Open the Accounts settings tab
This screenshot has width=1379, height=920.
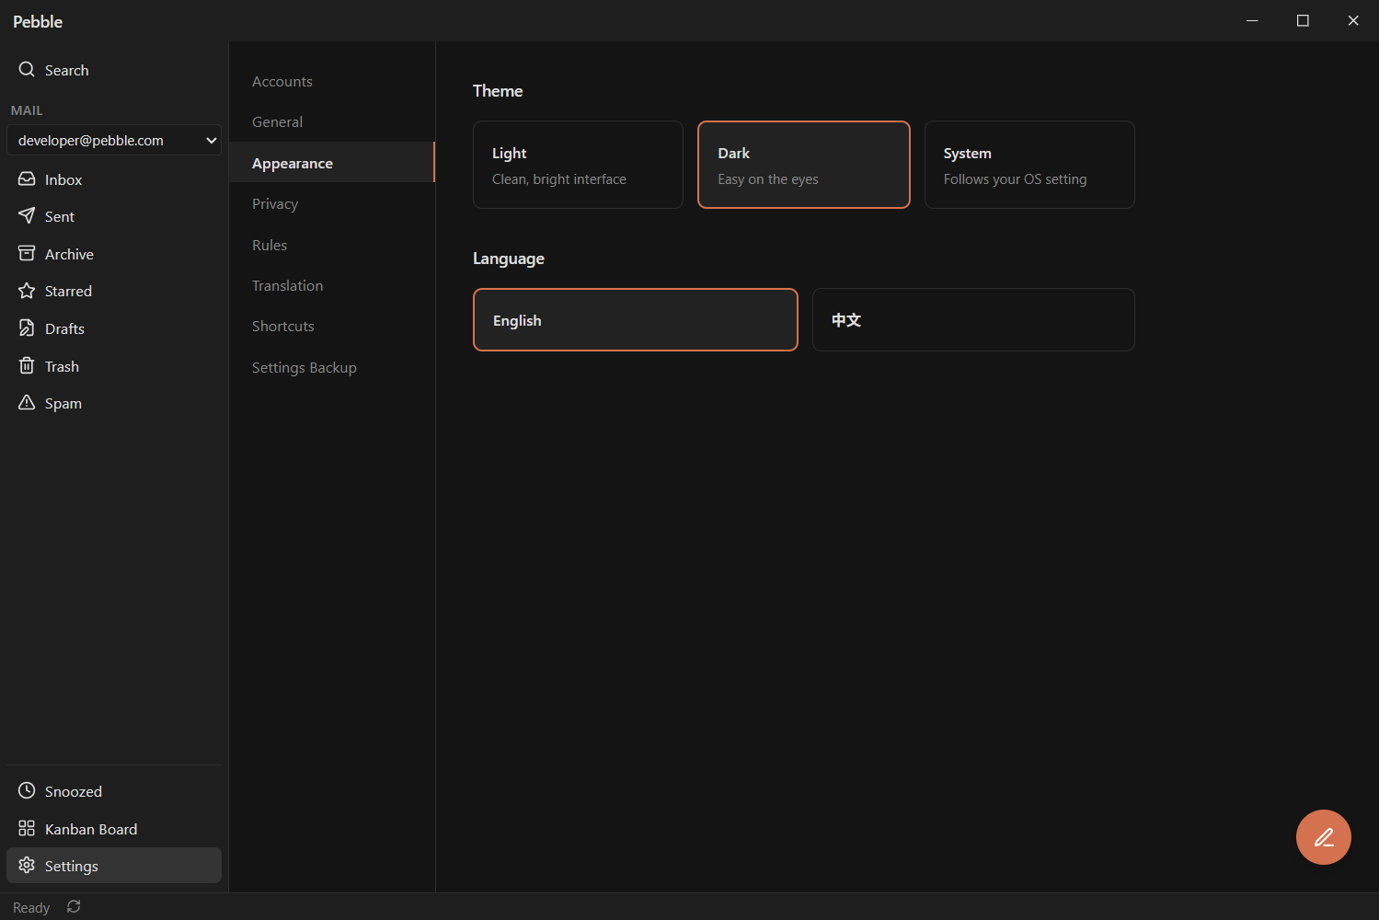click(x=331, y=81)
